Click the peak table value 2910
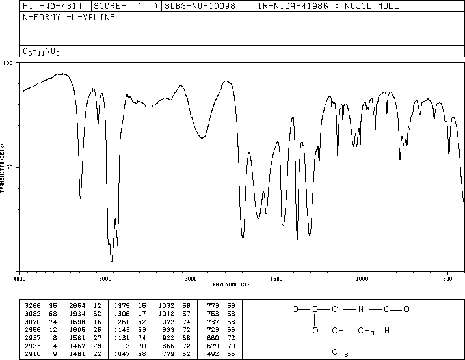Screen dimensions: 465x360 click(x=33, y=353)
